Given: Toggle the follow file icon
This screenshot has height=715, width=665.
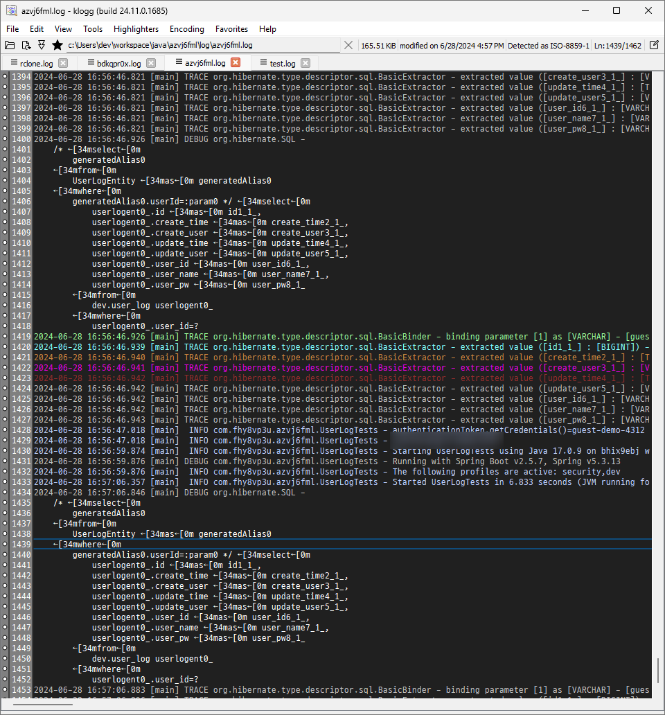Looking at the screenshot, I should pos(41,45).
